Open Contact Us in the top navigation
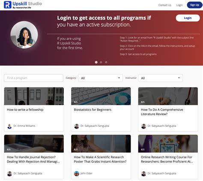203x181 pixels. [x=165, y=5]
